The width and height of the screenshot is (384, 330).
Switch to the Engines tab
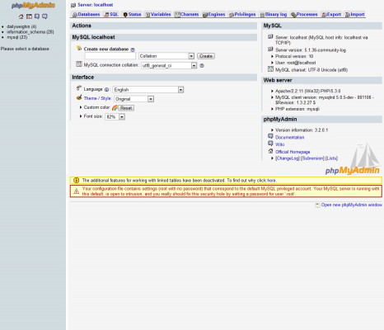click(x=213, y=15)
